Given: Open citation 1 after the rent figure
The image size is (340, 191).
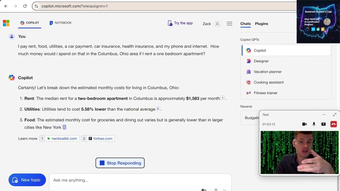Looking at the screenshot, I should coord(223,98).
